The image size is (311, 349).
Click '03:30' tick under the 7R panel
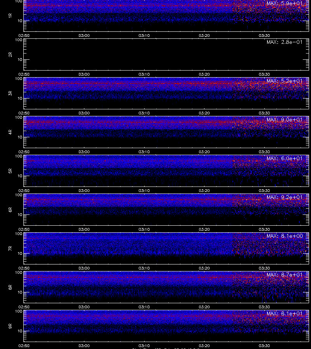(264, 268)
